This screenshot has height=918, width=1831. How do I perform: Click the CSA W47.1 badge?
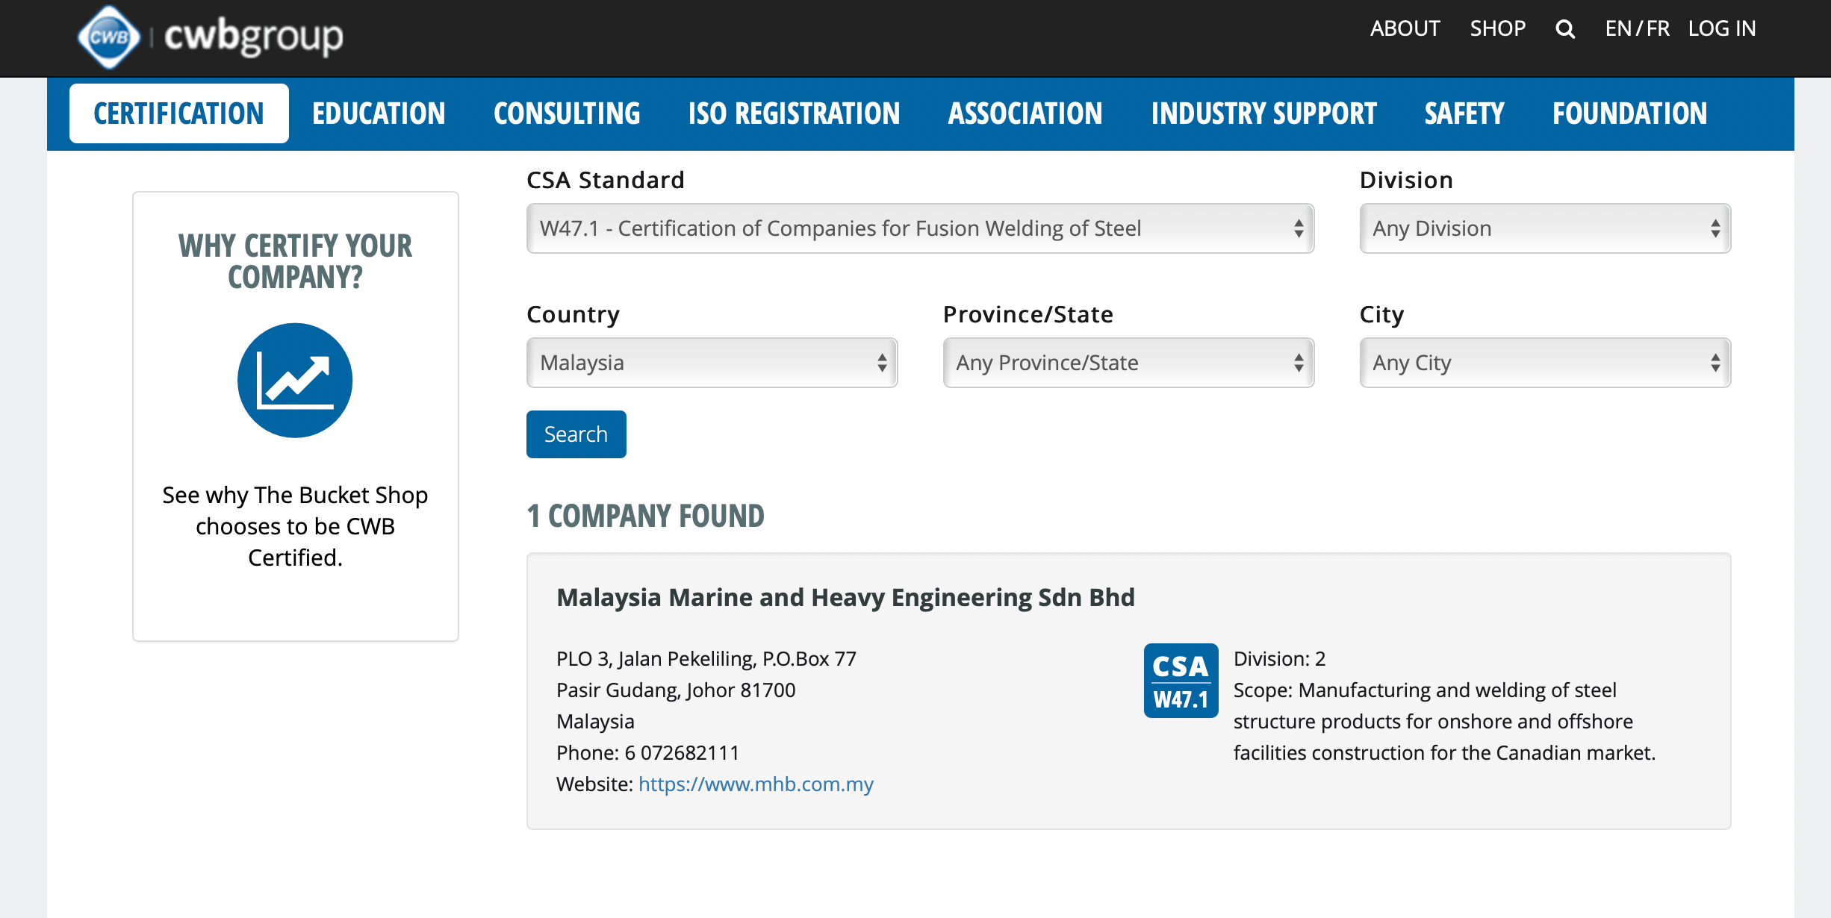click(1181, 681)
